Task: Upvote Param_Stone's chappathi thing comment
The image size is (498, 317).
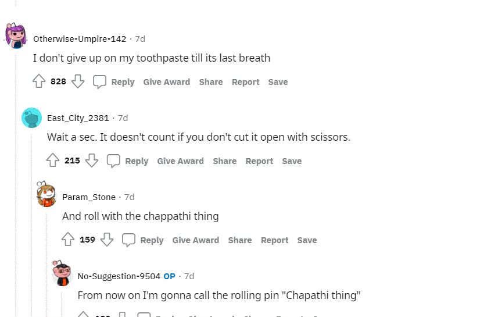Action: [x=68, y=240]
